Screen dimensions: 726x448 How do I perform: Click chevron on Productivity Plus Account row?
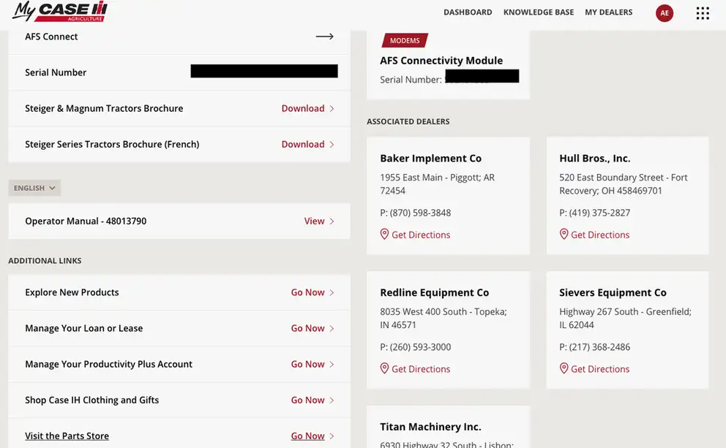click(x=332, y=364)
